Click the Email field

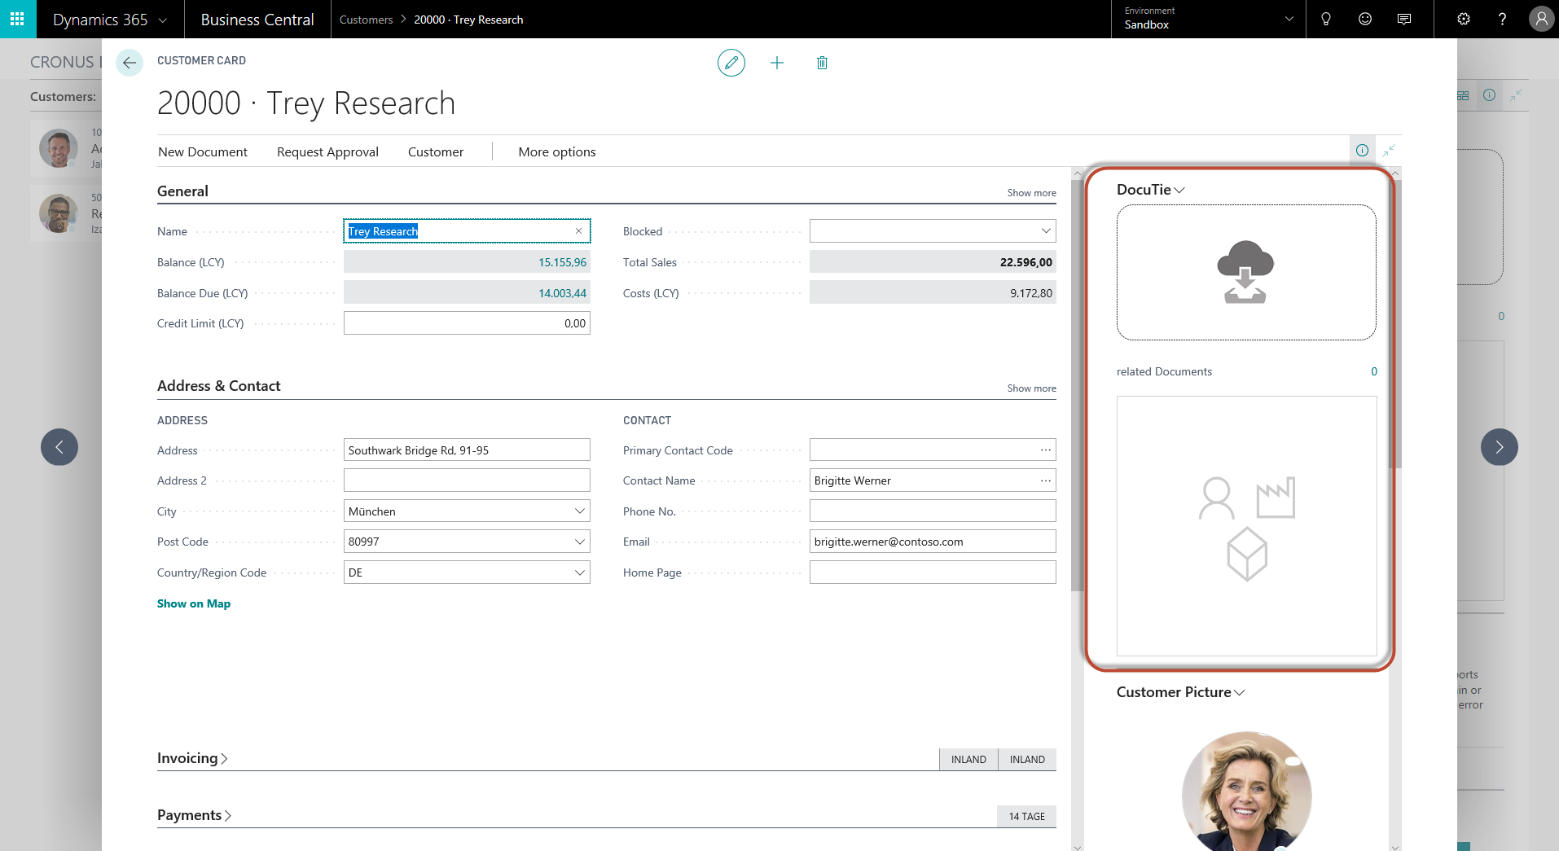pos(933,542)
